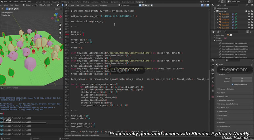
Task: Open the Tool properties tab
Action: [212, 65]
